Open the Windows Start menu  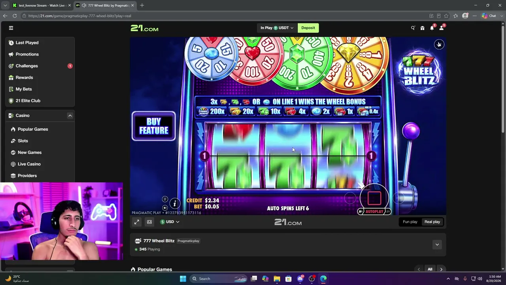(x=183, y=279)
